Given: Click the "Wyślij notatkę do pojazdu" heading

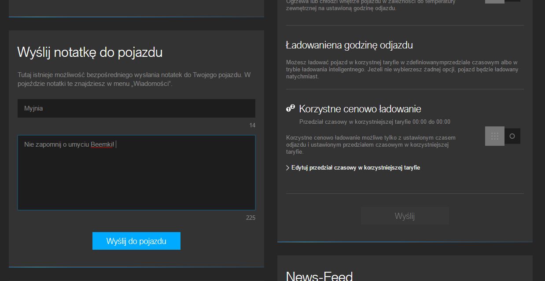Looking at the screenshot, I should [90, 52].
